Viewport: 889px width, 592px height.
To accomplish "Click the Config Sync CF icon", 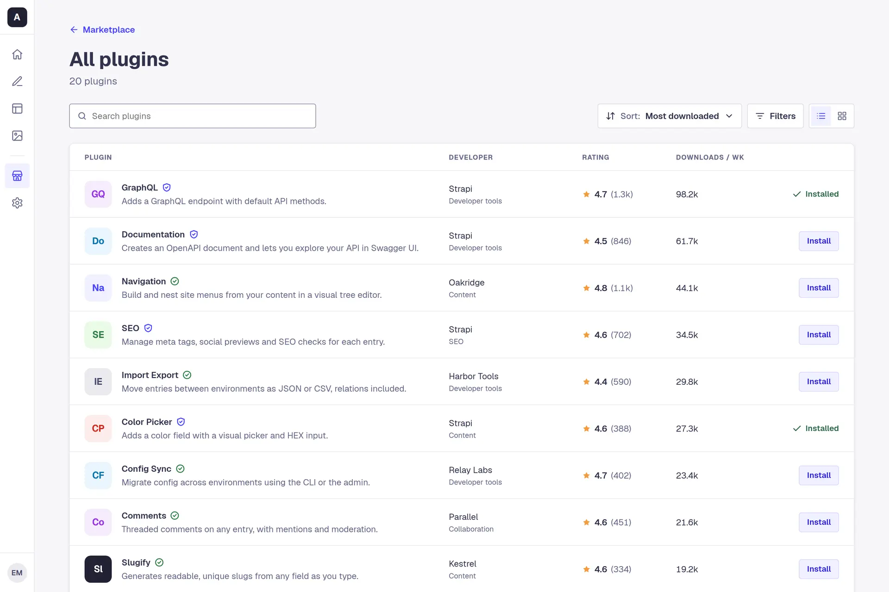I will point(98,475).
